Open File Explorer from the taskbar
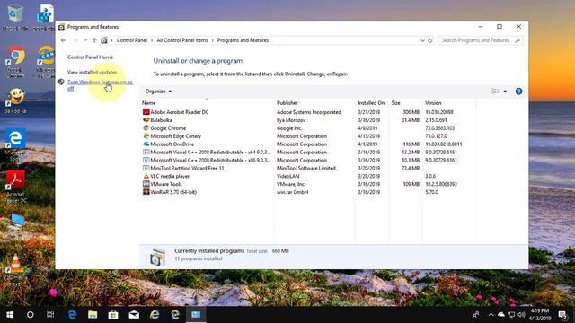The image size is (575, 323). (93, 315)
